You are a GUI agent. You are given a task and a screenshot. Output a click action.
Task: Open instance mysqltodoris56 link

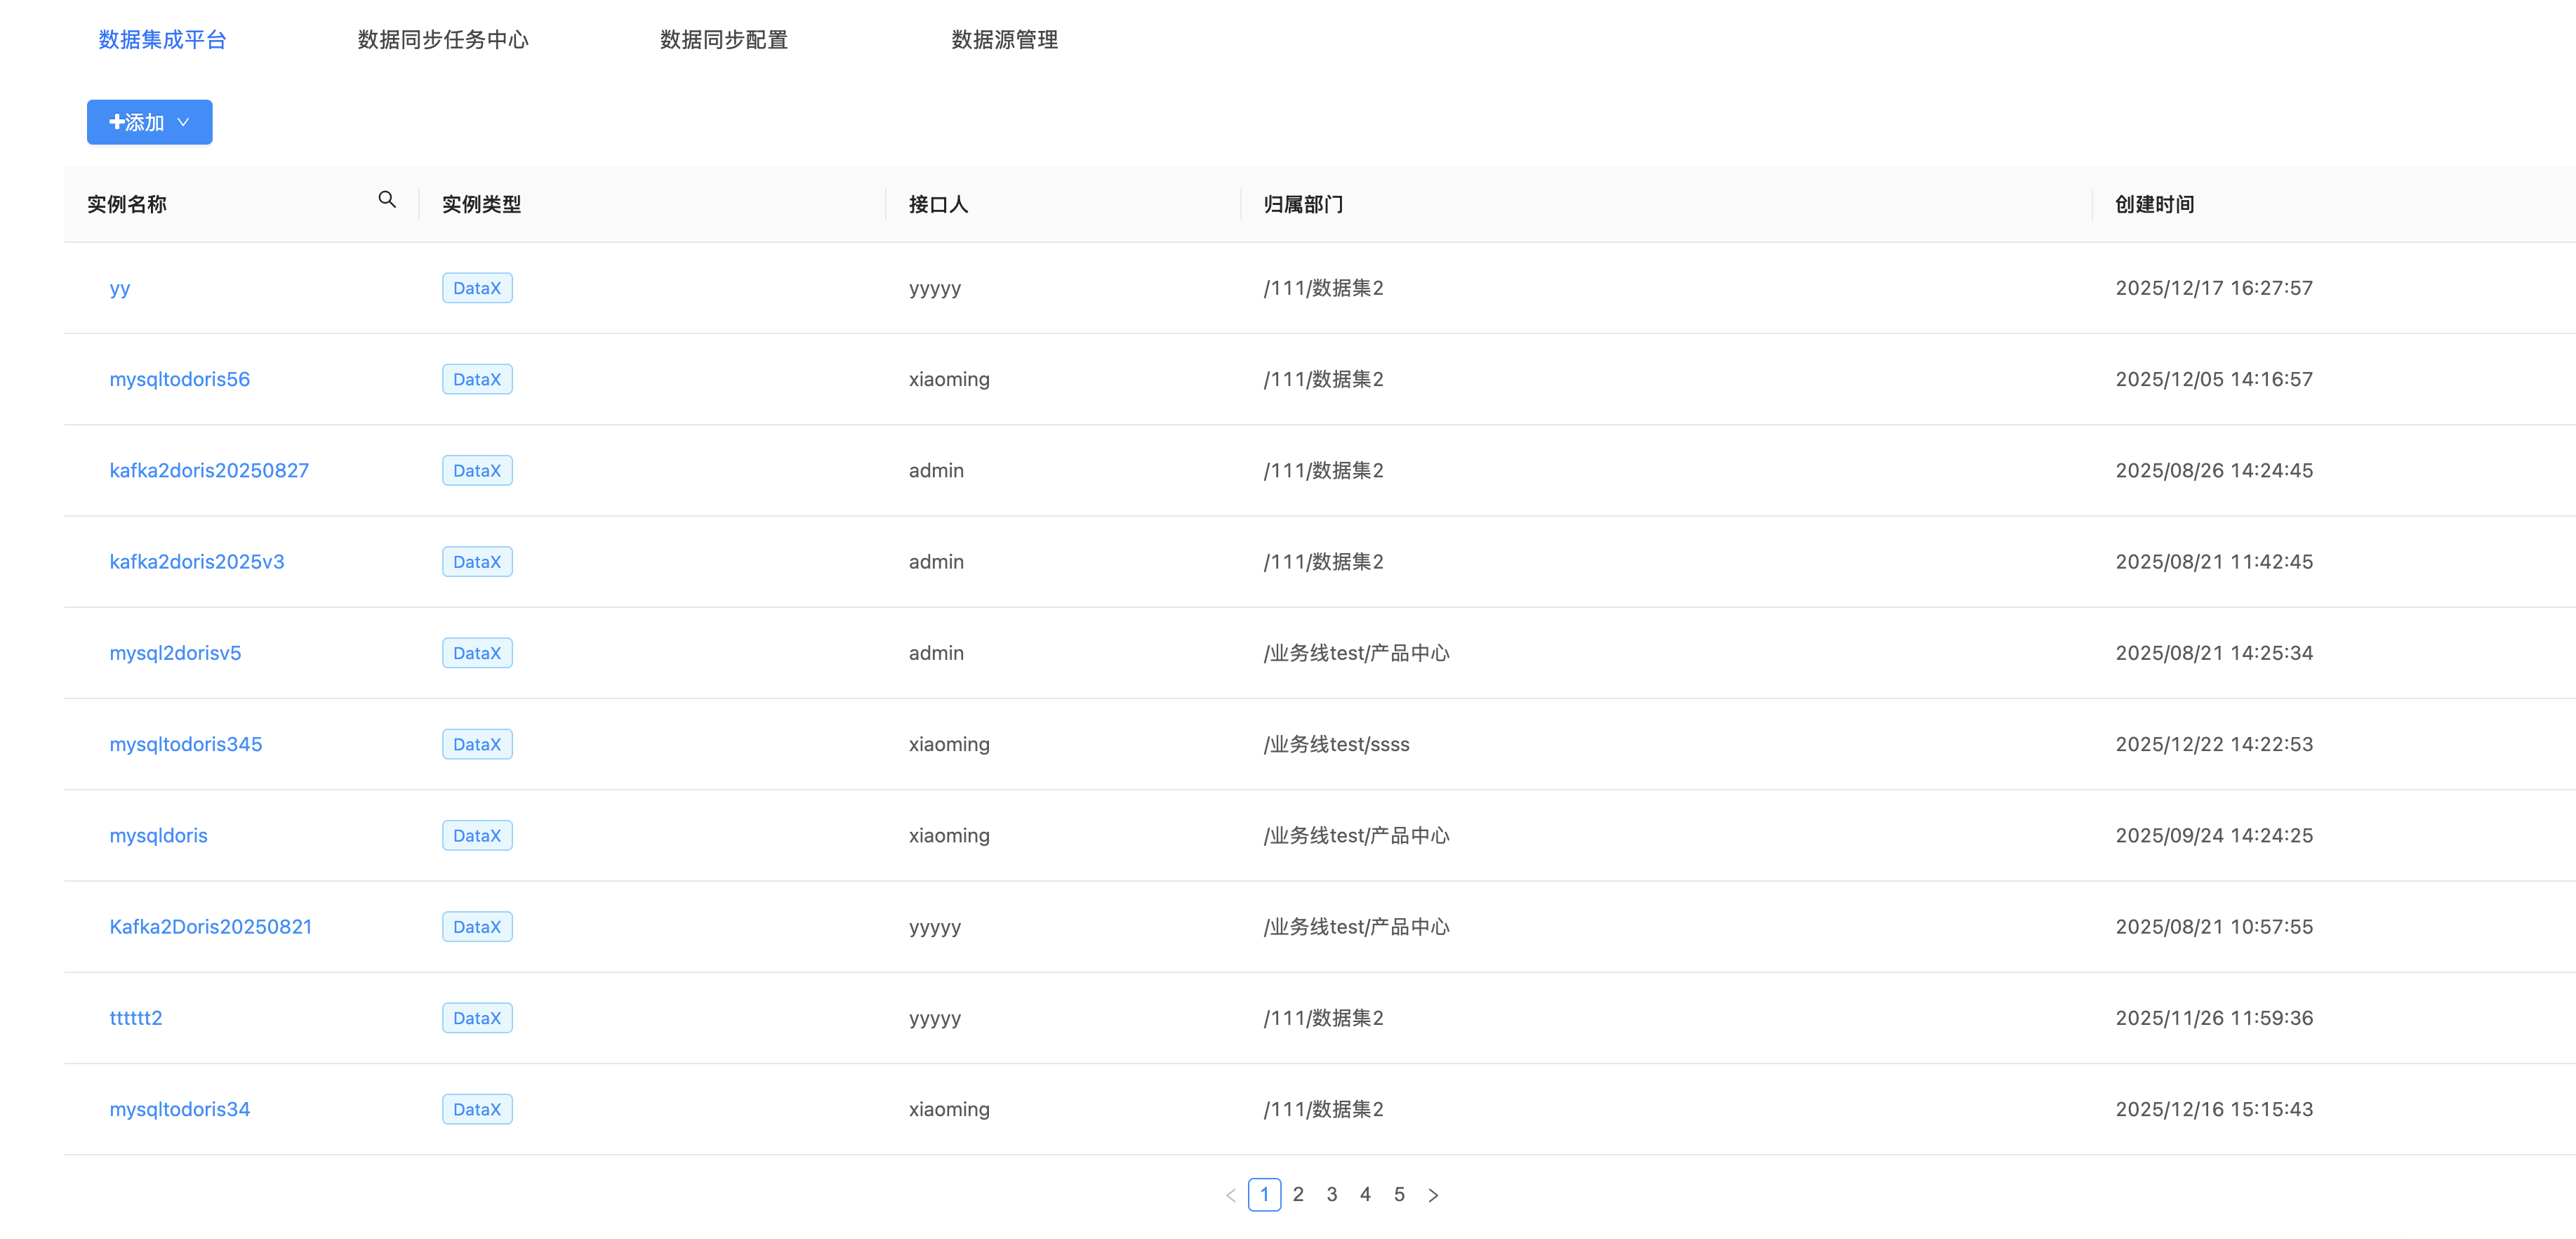pos(180,379)
